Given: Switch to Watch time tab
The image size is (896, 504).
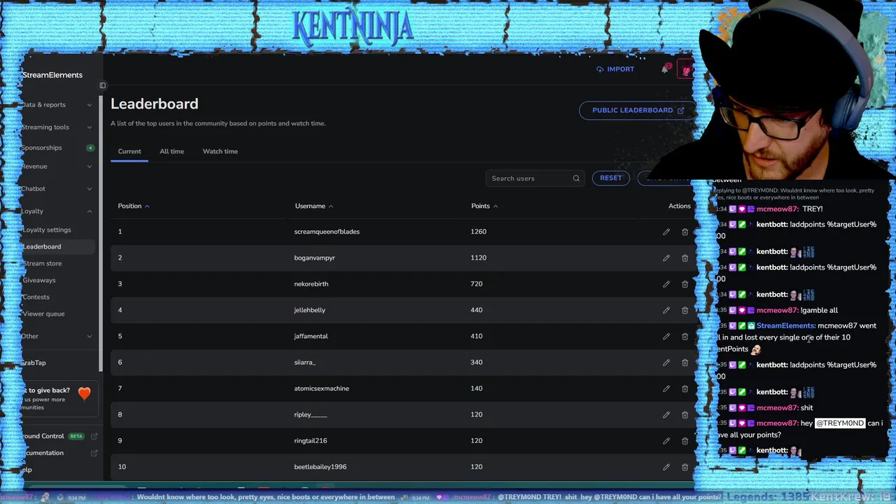Looking at the screenshot, I should 220,151.
